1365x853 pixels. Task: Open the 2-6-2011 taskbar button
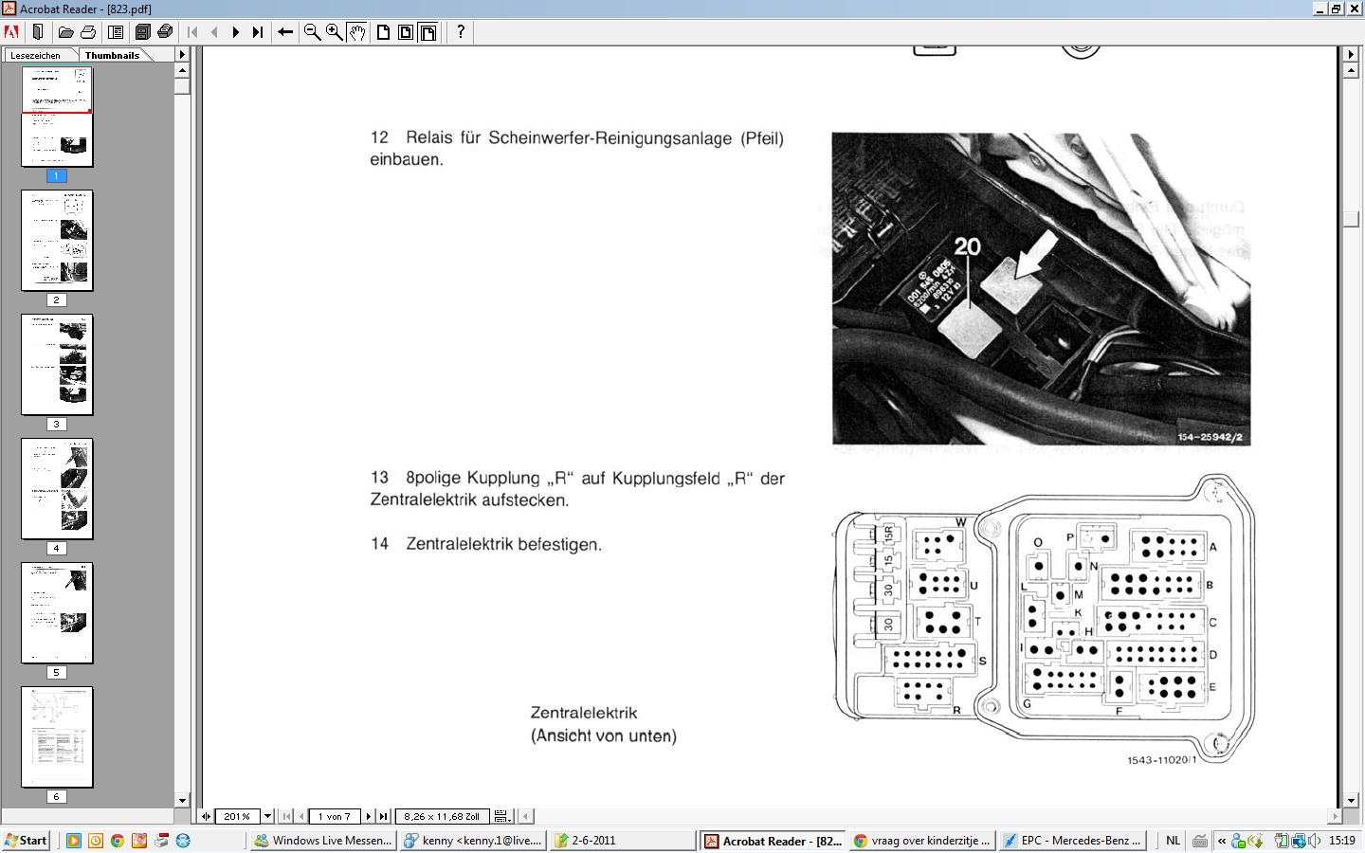pos(622,841)
